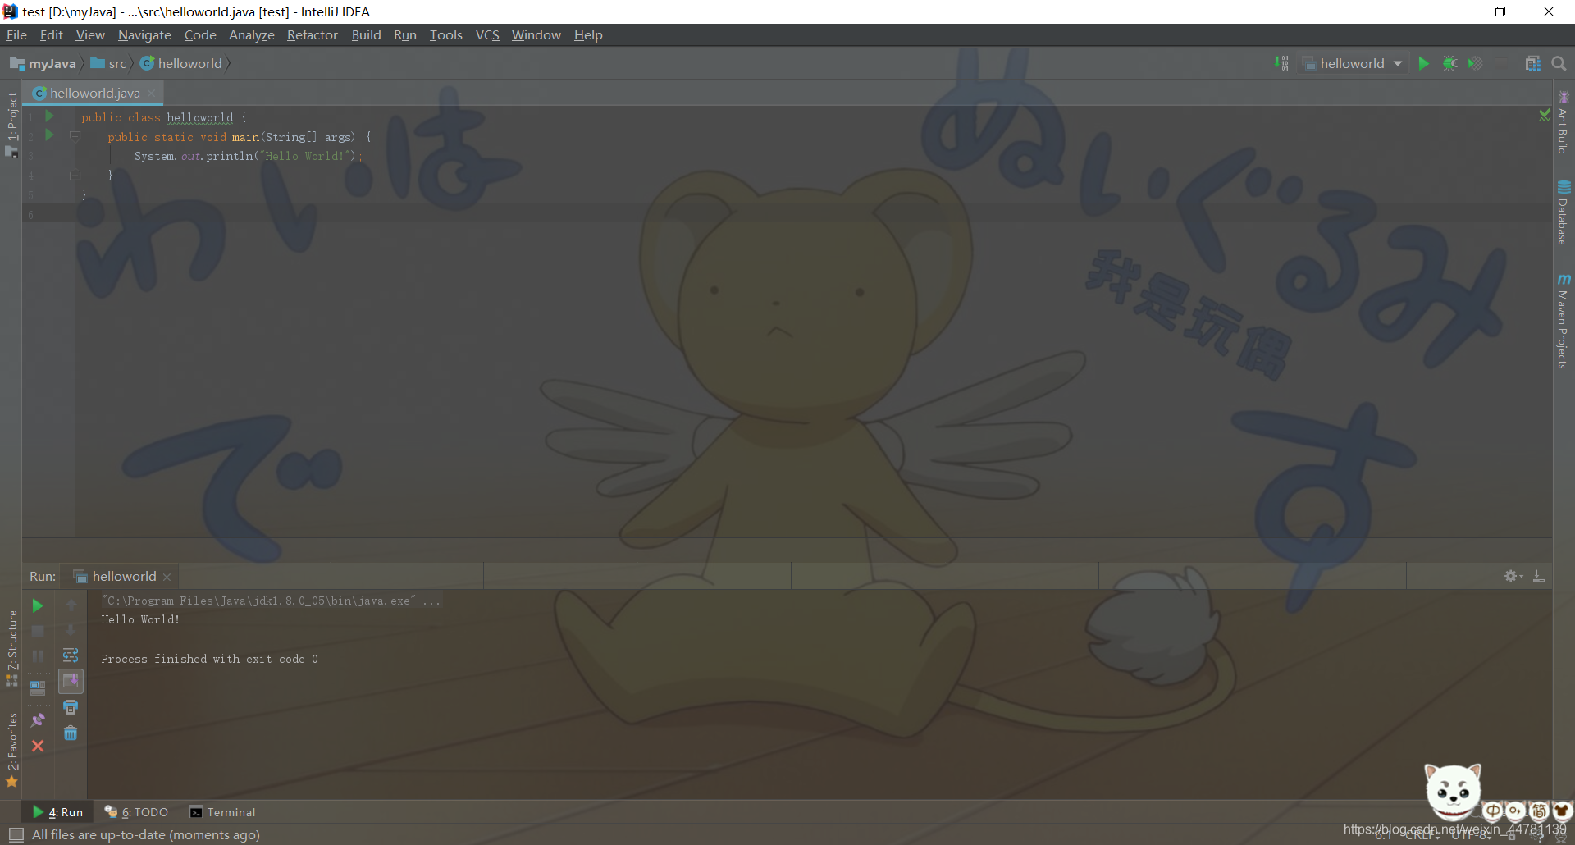The image size is (1575, 845).
Task: Toggle soft-wrap in the Run console
Action: point(71,655)
